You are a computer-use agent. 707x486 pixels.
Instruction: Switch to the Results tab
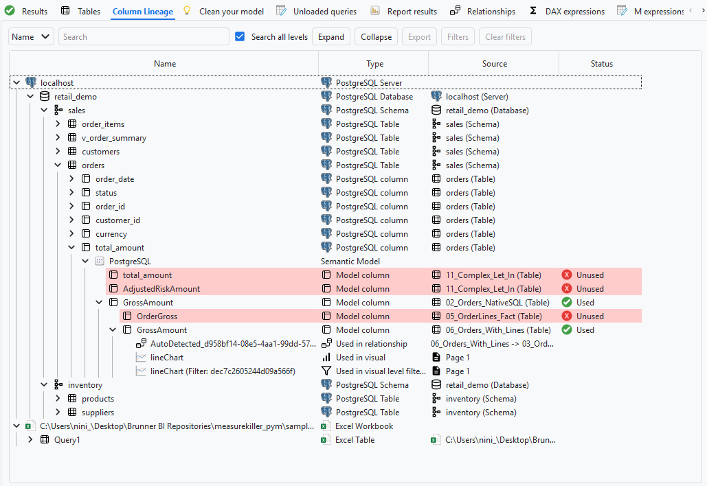coord(34,11)
